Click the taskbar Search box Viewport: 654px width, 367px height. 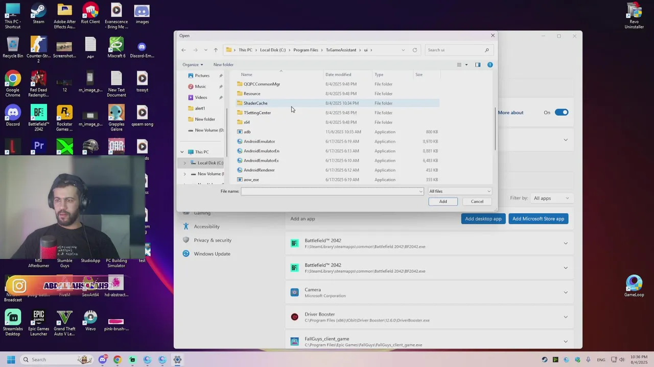[x=57, y=359]
